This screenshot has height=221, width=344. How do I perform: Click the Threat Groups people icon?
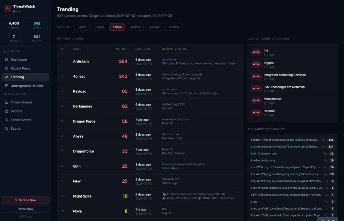[x=7, y=102]
